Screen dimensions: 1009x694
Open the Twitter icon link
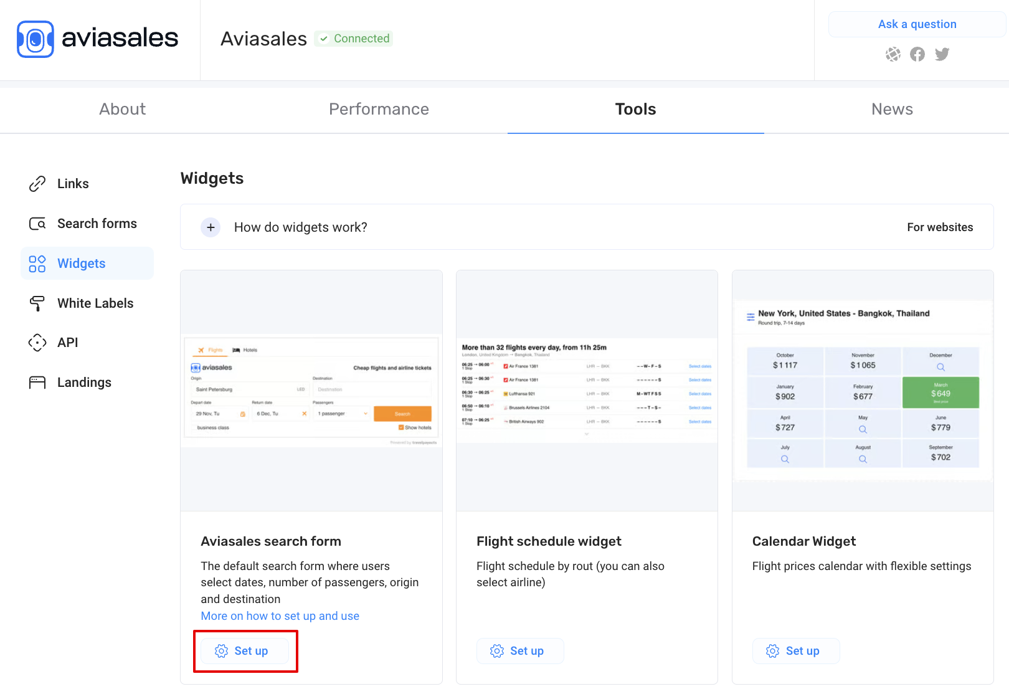pyautogui.click(x=942, y=54)
